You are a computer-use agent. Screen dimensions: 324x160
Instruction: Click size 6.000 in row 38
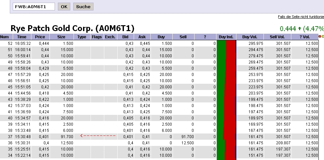68,130
